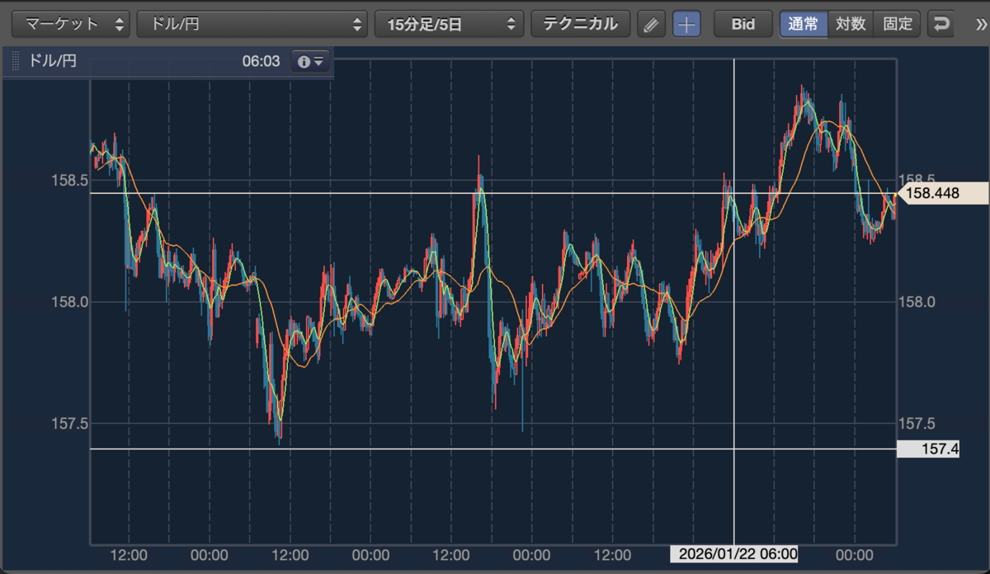The height and width of the screenshot is (574, 990).
Task: Select the 固定 scale mode
Action: click(x=898, y=24)
